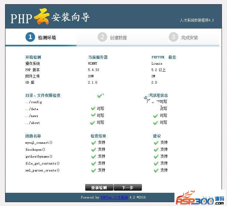Click the ../news directory entry
The width and height of the screenshot is (227, 206).
[32, 116]
